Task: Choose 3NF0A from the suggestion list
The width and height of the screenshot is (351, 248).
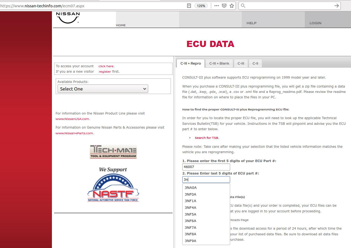Action: click(206, 194)
